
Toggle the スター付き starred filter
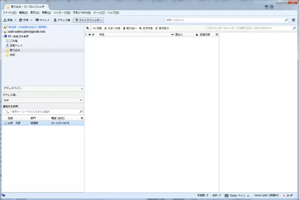click(112, 28)
